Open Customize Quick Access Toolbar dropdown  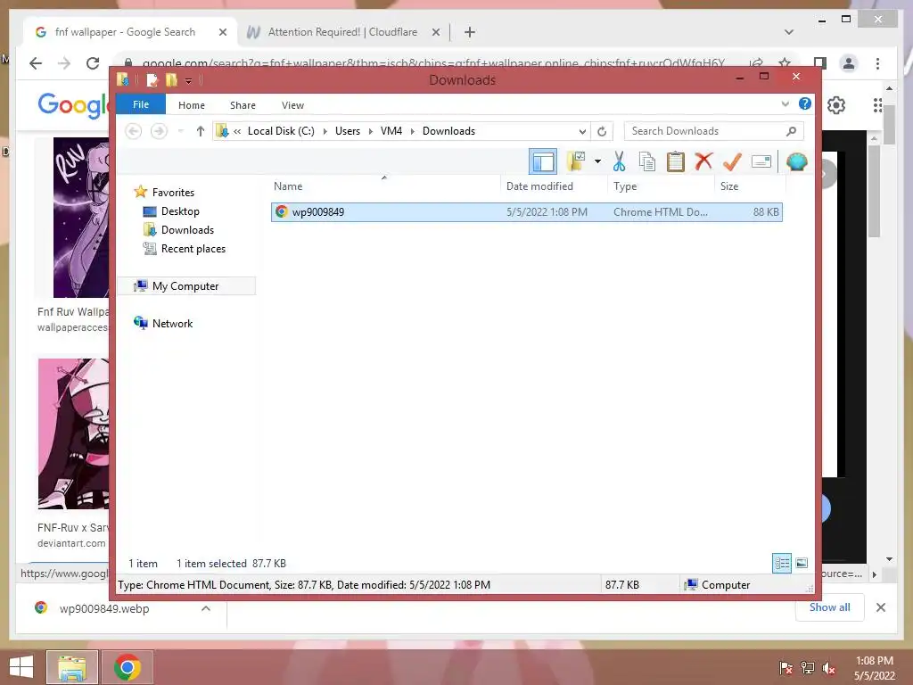pos(188,80)
